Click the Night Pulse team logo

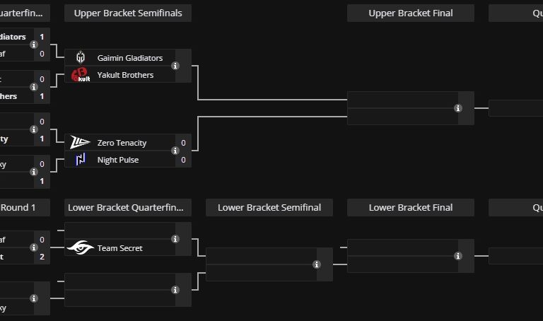click(81, 160)
